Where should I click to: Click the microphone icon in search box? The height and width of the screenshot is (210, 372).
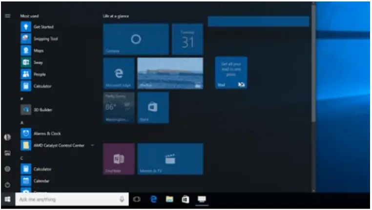point(122,199)
